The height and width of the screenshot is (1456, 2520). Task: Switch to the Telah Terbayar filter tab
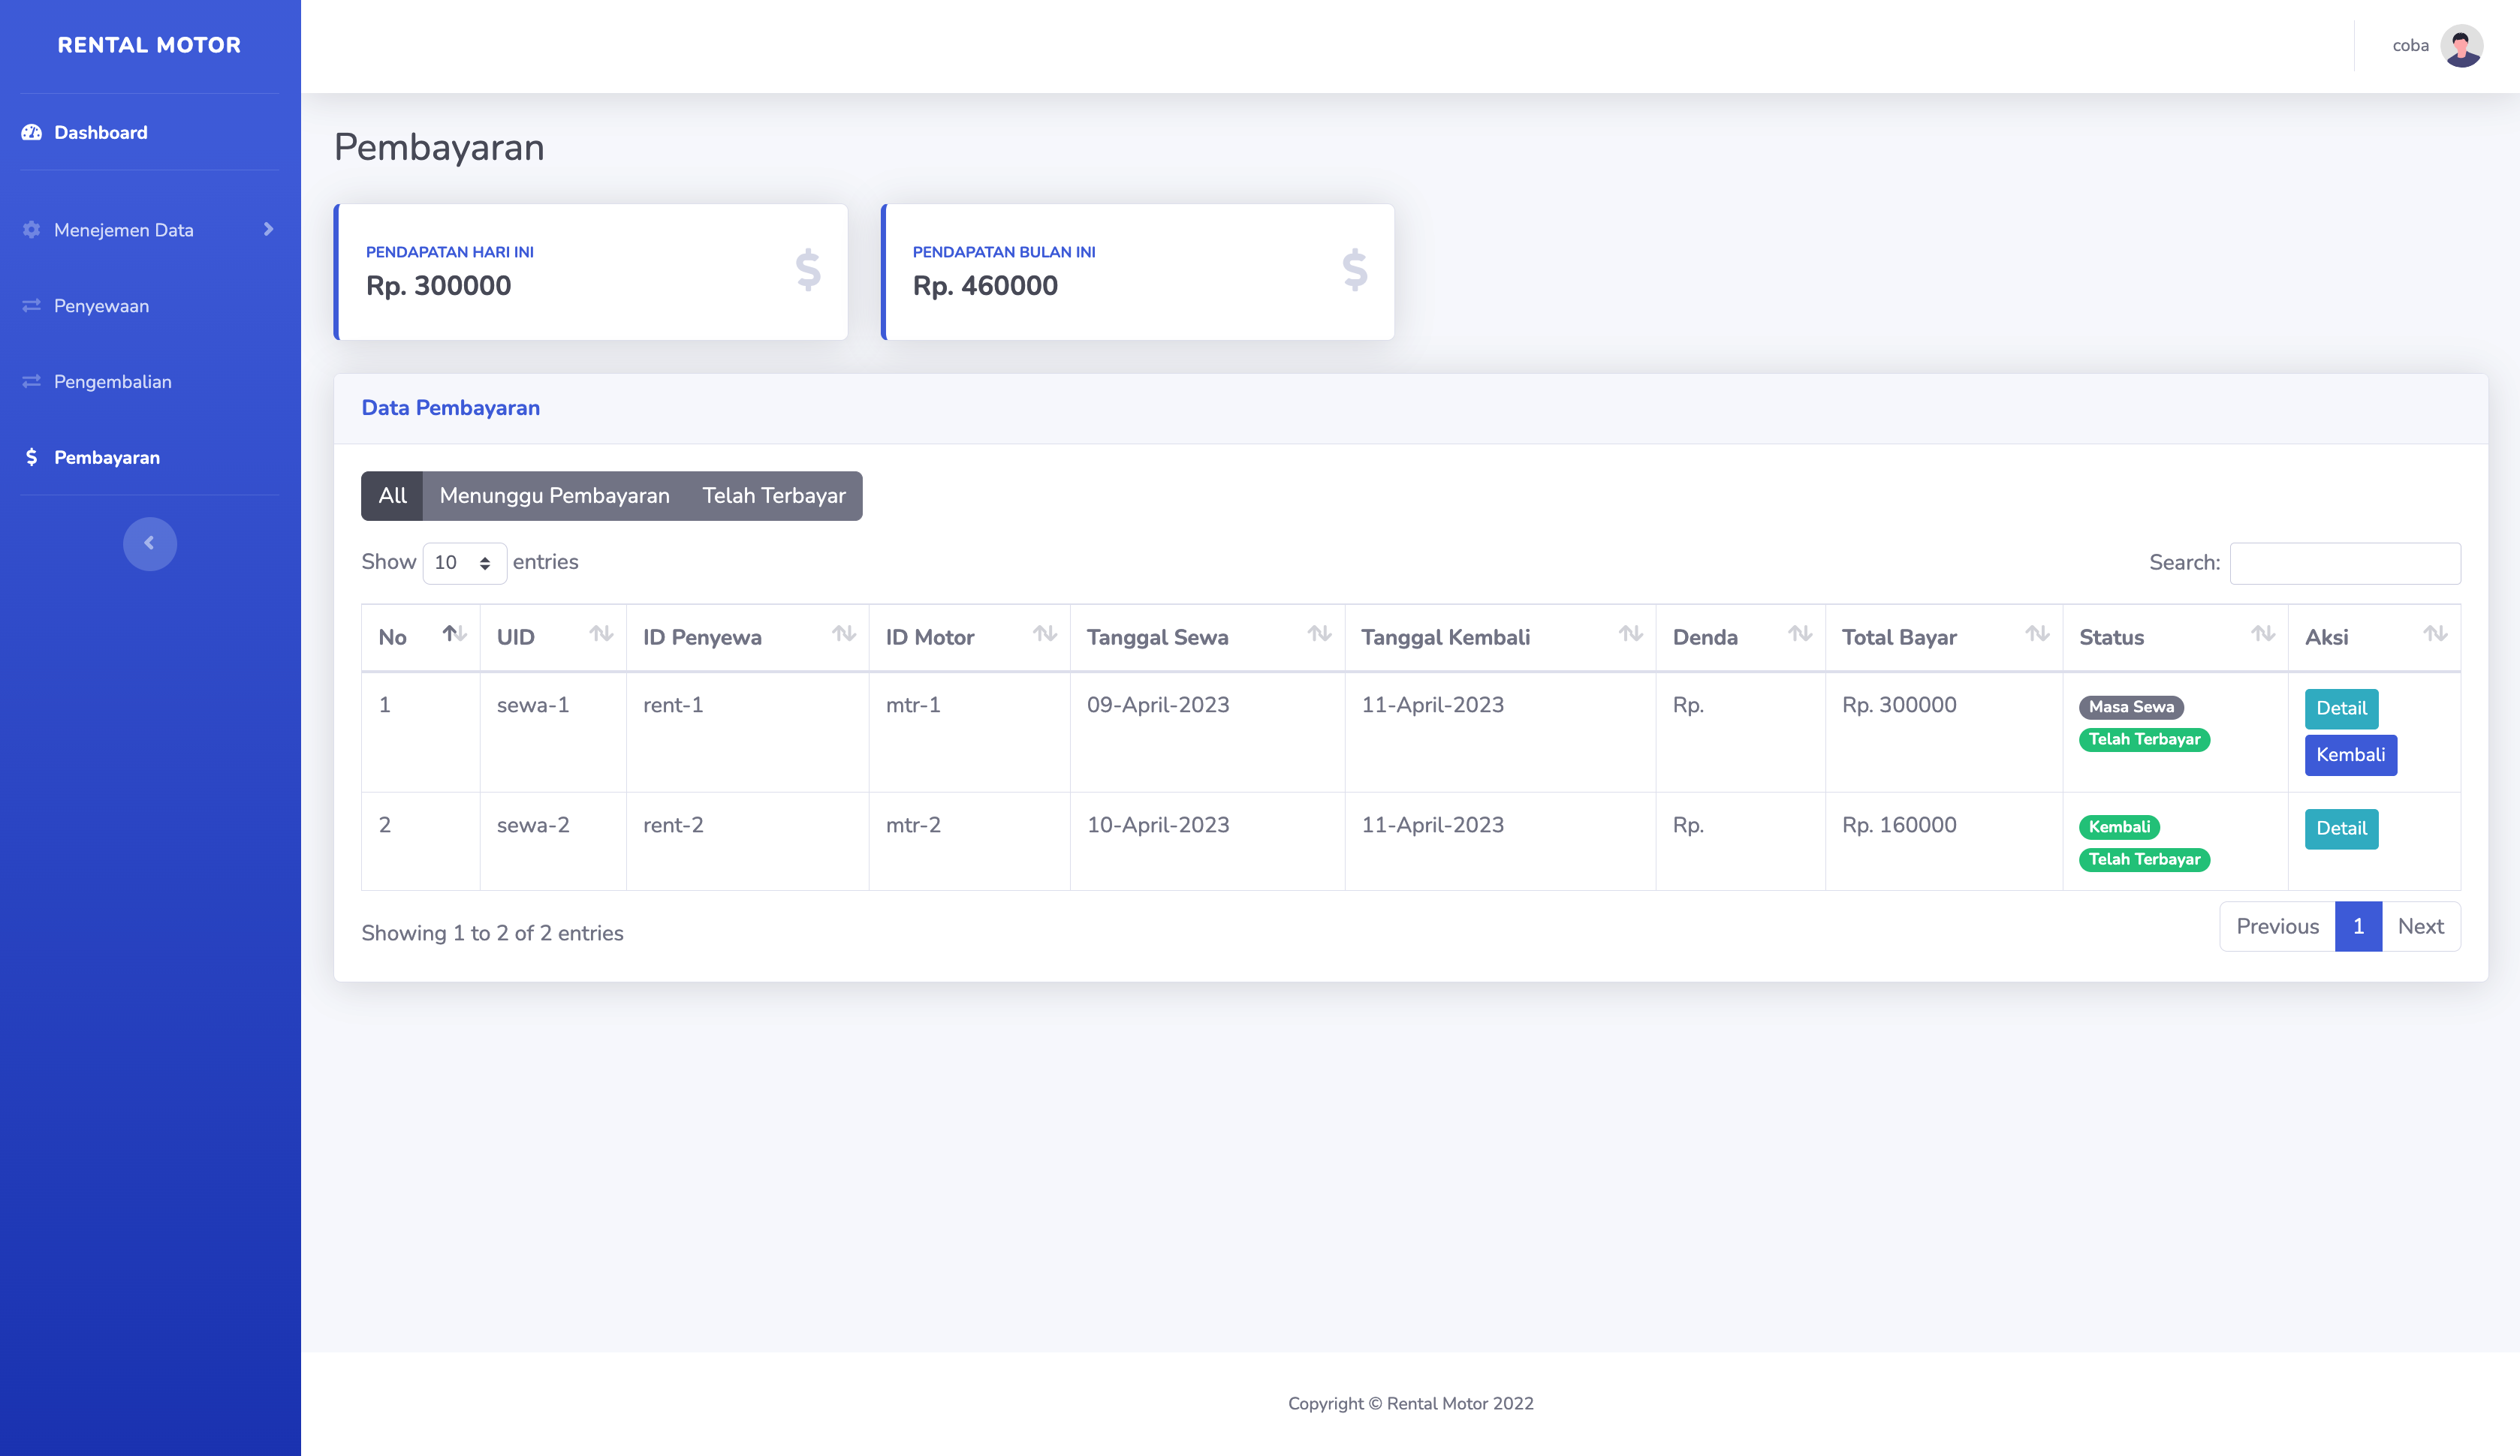774,495
